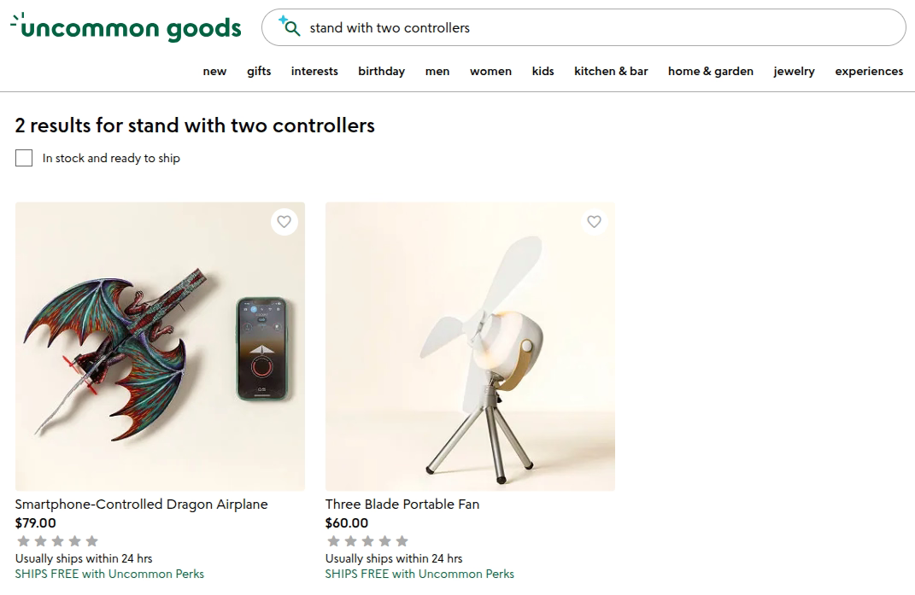Favorite the Three Blade Portable Fan
915x595 pixels.
594,222
